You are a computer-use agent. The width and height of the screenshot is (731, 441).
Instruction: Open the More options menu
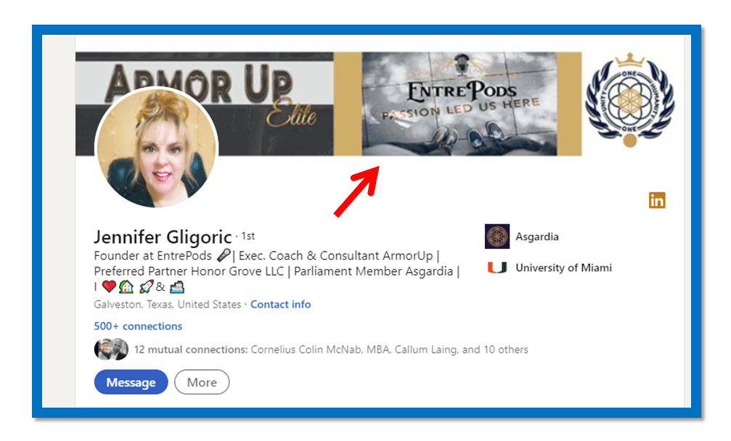[202, 382]
